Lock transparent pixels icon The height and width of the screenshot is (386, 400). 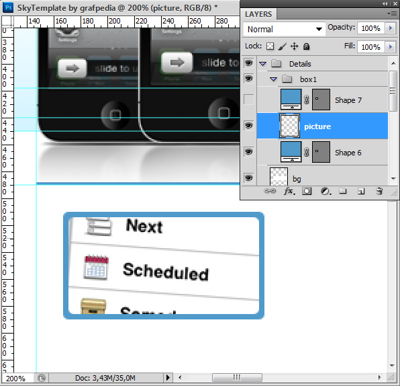[x=270, y=46]
